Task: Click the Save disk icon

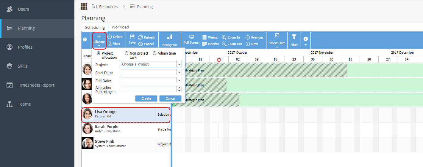Action: (x=132, y=37)
